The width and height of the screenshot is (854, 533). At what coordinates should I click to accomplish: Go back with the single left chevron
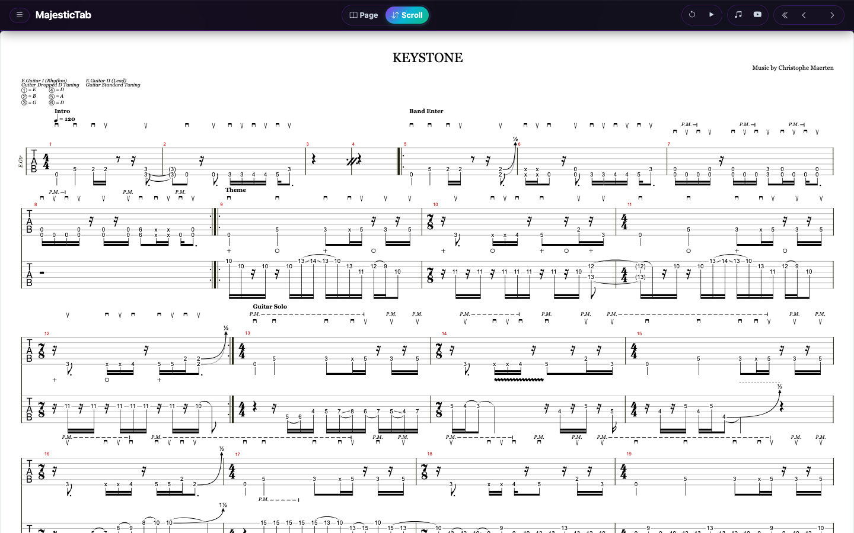click(x=804, y=15)
